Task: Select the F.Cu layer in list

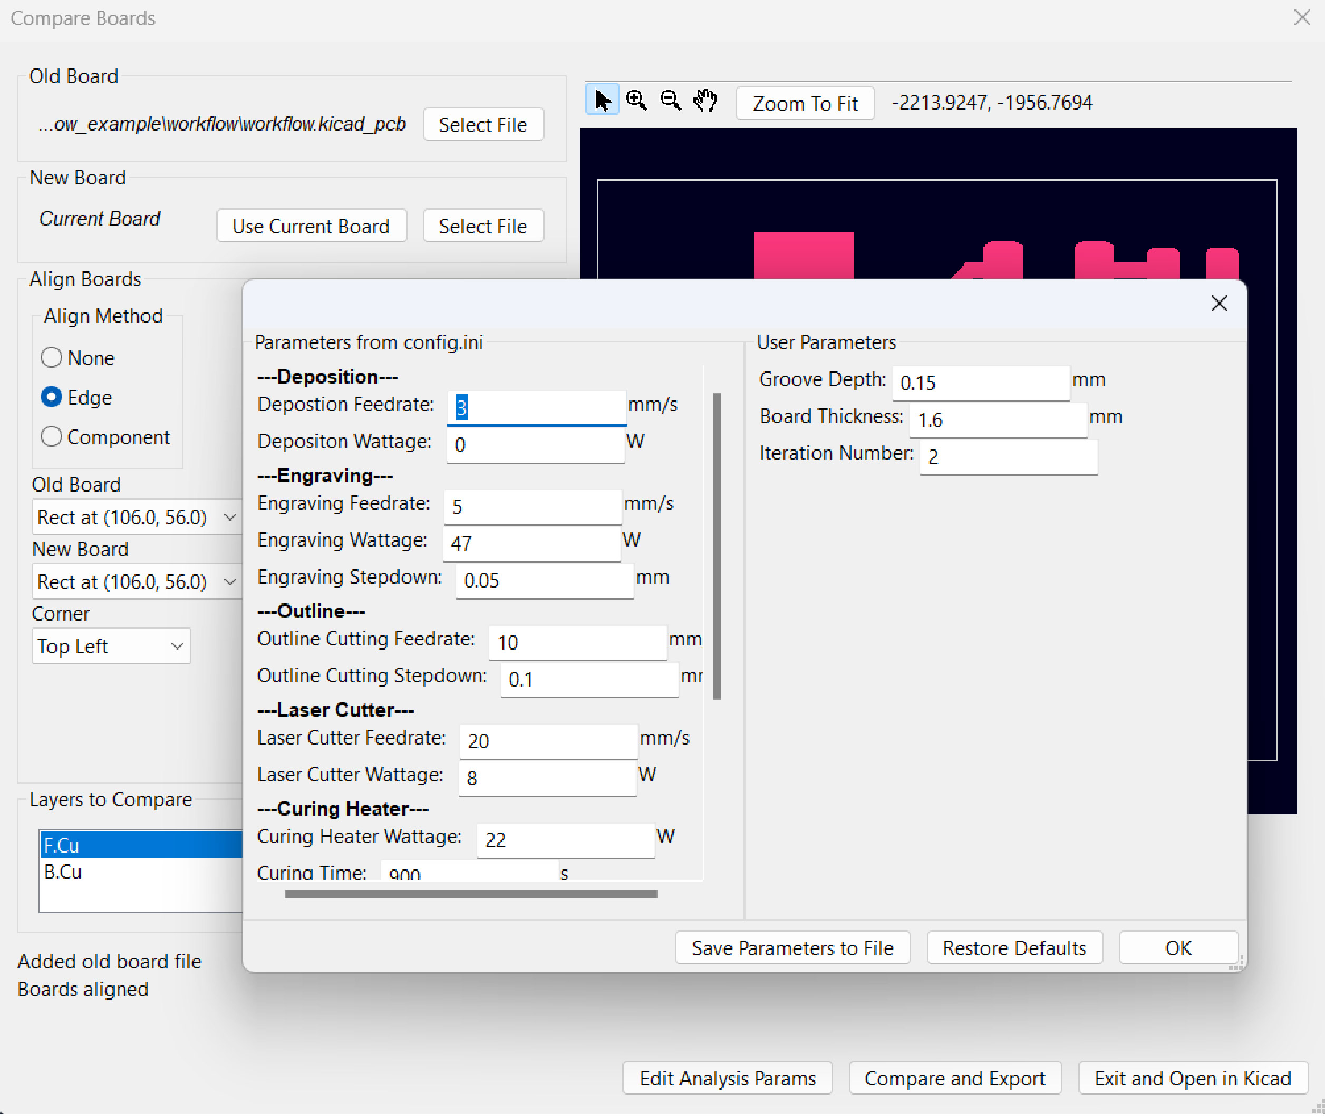Action: click(x=139, y=845)
